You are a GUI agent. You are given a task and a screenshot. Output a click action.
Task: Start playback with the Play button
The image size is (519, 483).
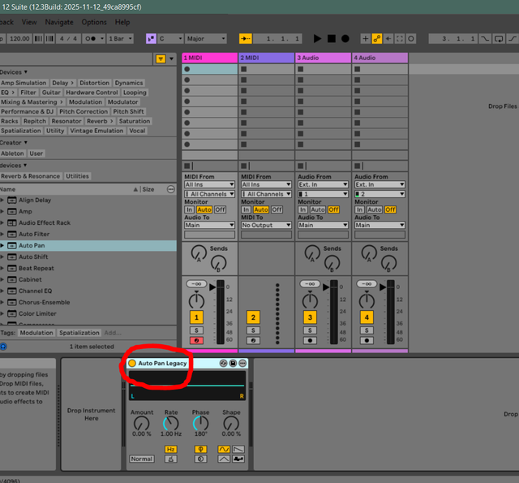pos(317,39)
